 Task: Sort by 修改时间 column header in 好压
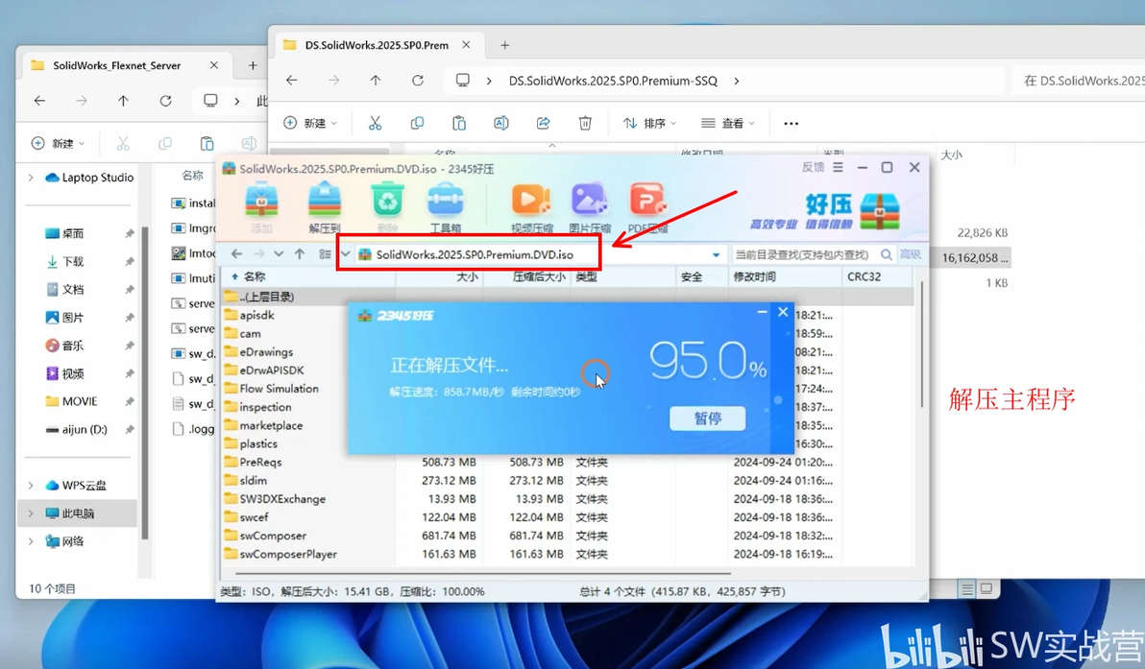754,276
